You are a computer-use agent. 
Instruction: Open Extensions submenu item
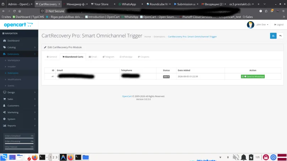13,73
